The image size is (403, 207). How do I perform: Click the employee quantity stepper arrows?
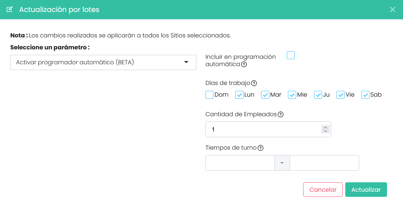[325, 129]
